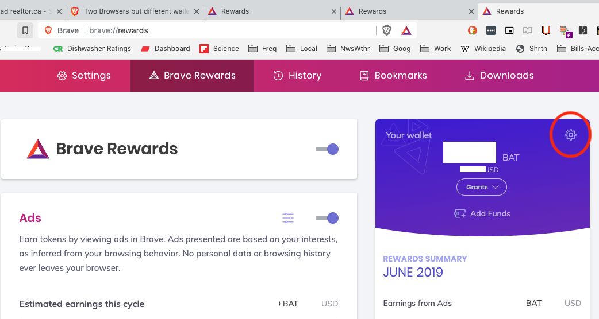Open the Bookmarks nav tab

[x=393, y=76]
